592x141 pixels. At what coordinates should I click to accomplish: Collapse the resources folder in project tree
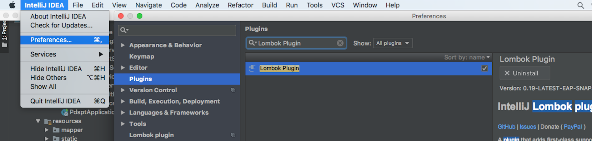click(x=38, y=121)
